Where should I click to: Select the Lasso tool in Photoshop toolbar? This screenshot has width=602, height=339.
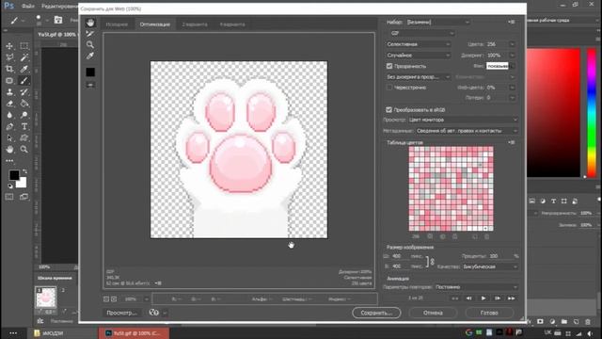pyautogui.click(x=9, y=57)
